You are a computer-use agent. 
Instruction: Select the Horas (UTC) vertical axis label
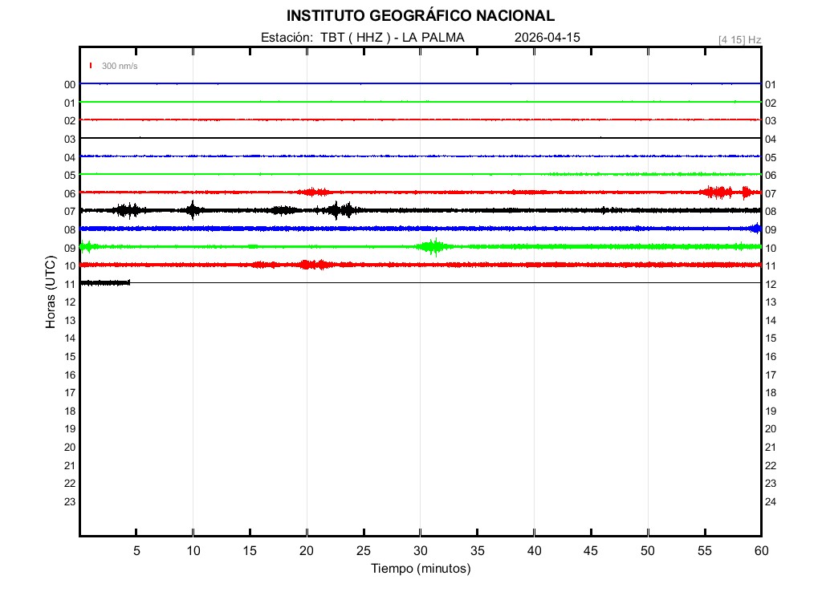click(x=50, y=293)
